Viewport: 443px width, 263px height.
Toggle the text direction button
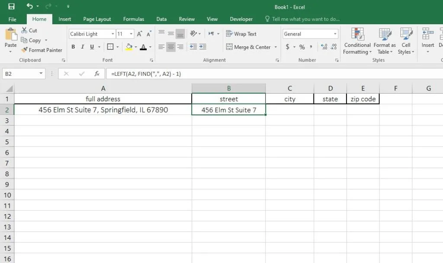point(211,33)
